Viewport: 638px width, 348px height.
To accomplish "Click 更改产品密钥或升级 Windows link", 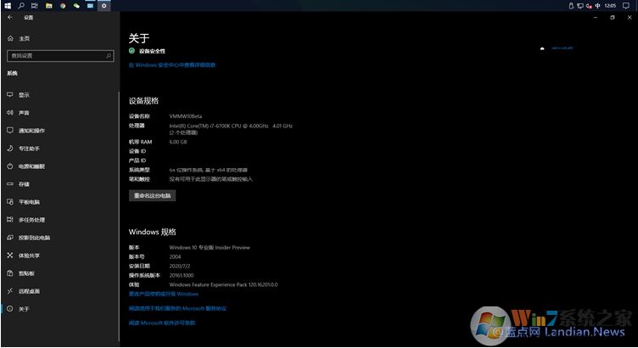I will tap(164, 294).
